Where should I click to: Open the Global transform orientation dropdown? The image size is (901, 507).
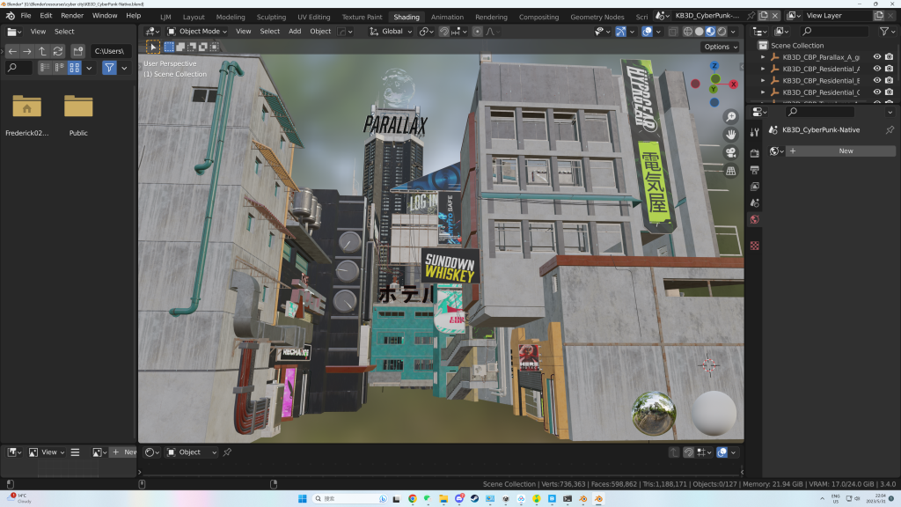click(391, 32)
